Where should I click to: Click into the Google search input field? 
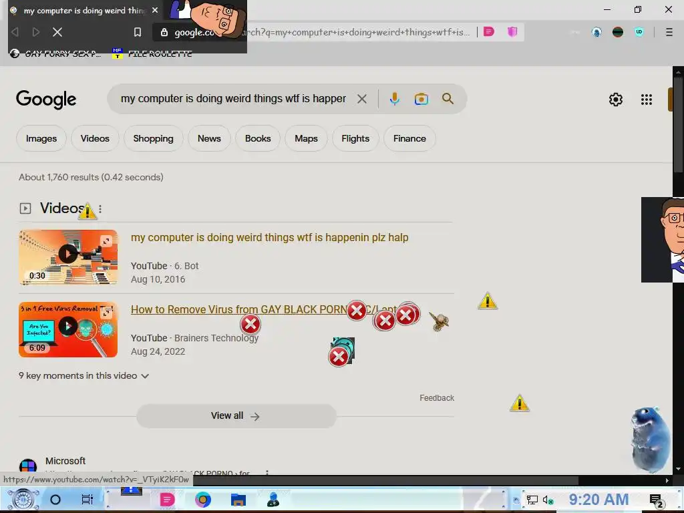point(233,99)
